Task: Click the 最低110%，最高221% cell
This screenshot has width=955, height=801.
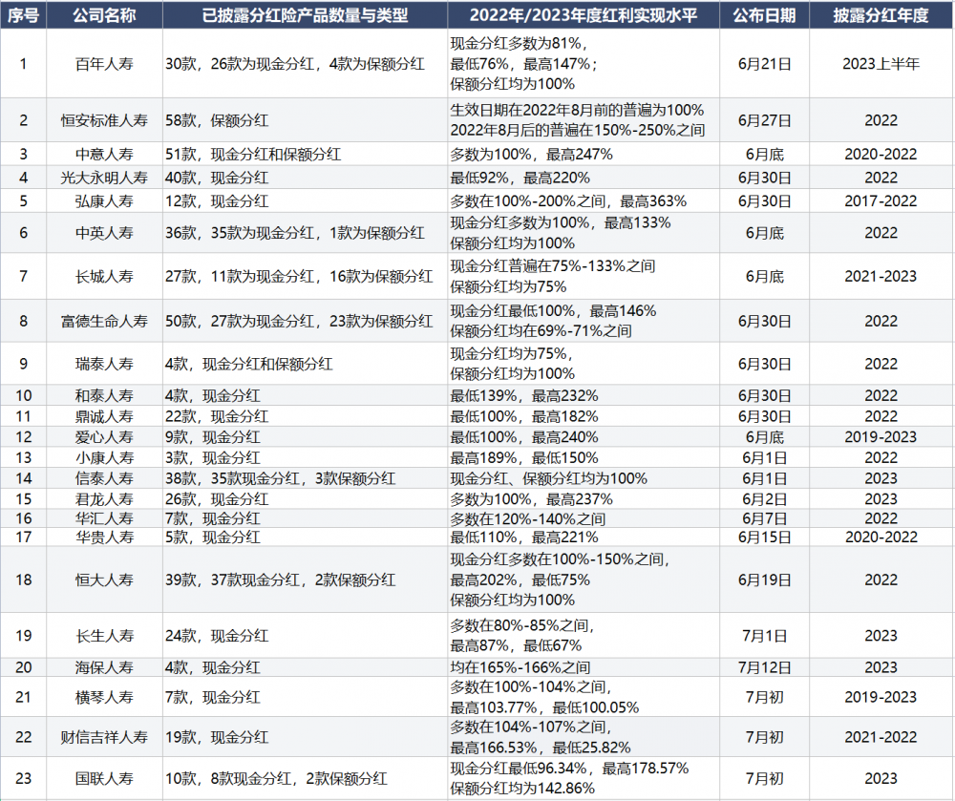Action: [x=583, y=537]
